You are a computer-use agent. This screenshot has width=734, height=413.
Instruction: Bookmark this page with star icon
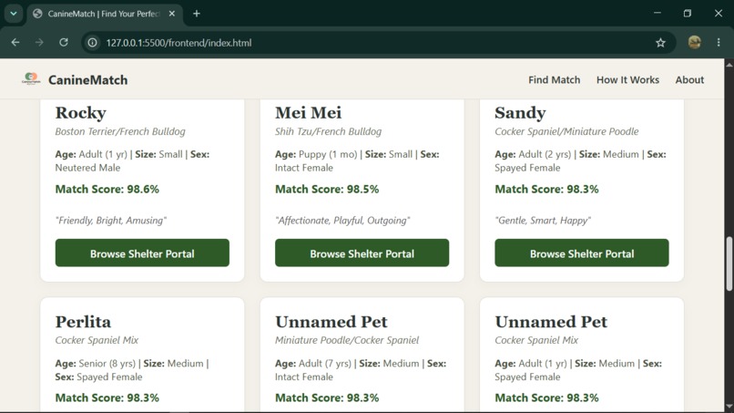click(660, 43)
